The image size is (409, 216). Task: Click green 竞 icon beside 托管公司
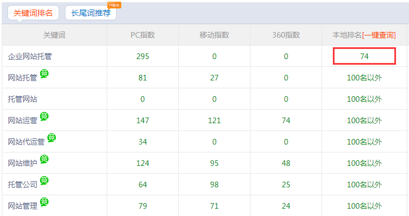pos(44,181)
